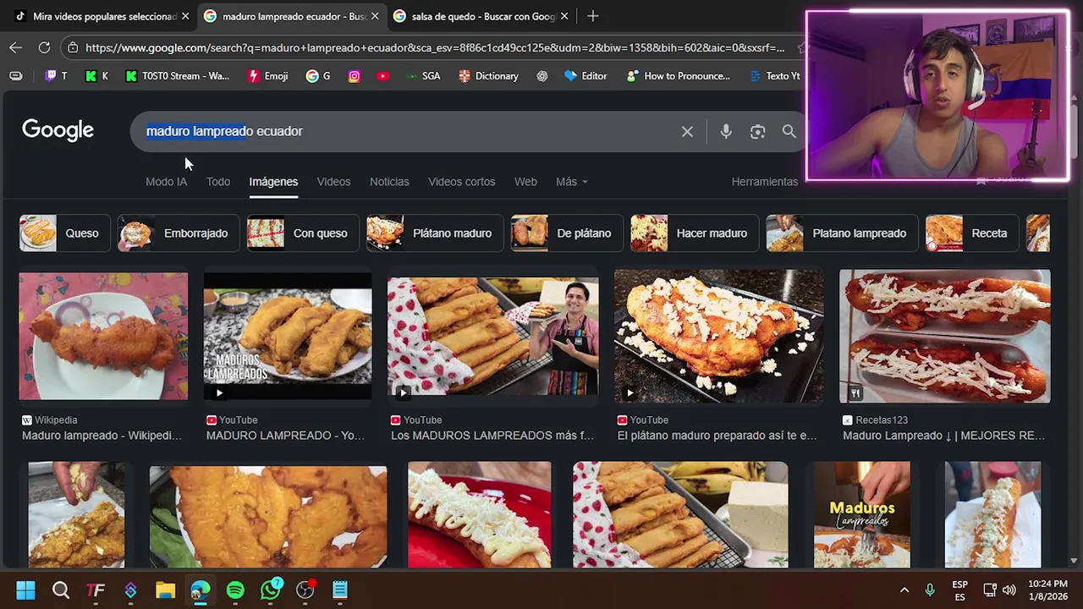Screen dimensions: 1083x609
Task: Open the Google bookmark labeled G
Action: 318,75
